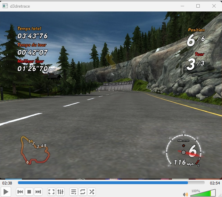
Task: Stop the video playback
Action: click(29, 192)
